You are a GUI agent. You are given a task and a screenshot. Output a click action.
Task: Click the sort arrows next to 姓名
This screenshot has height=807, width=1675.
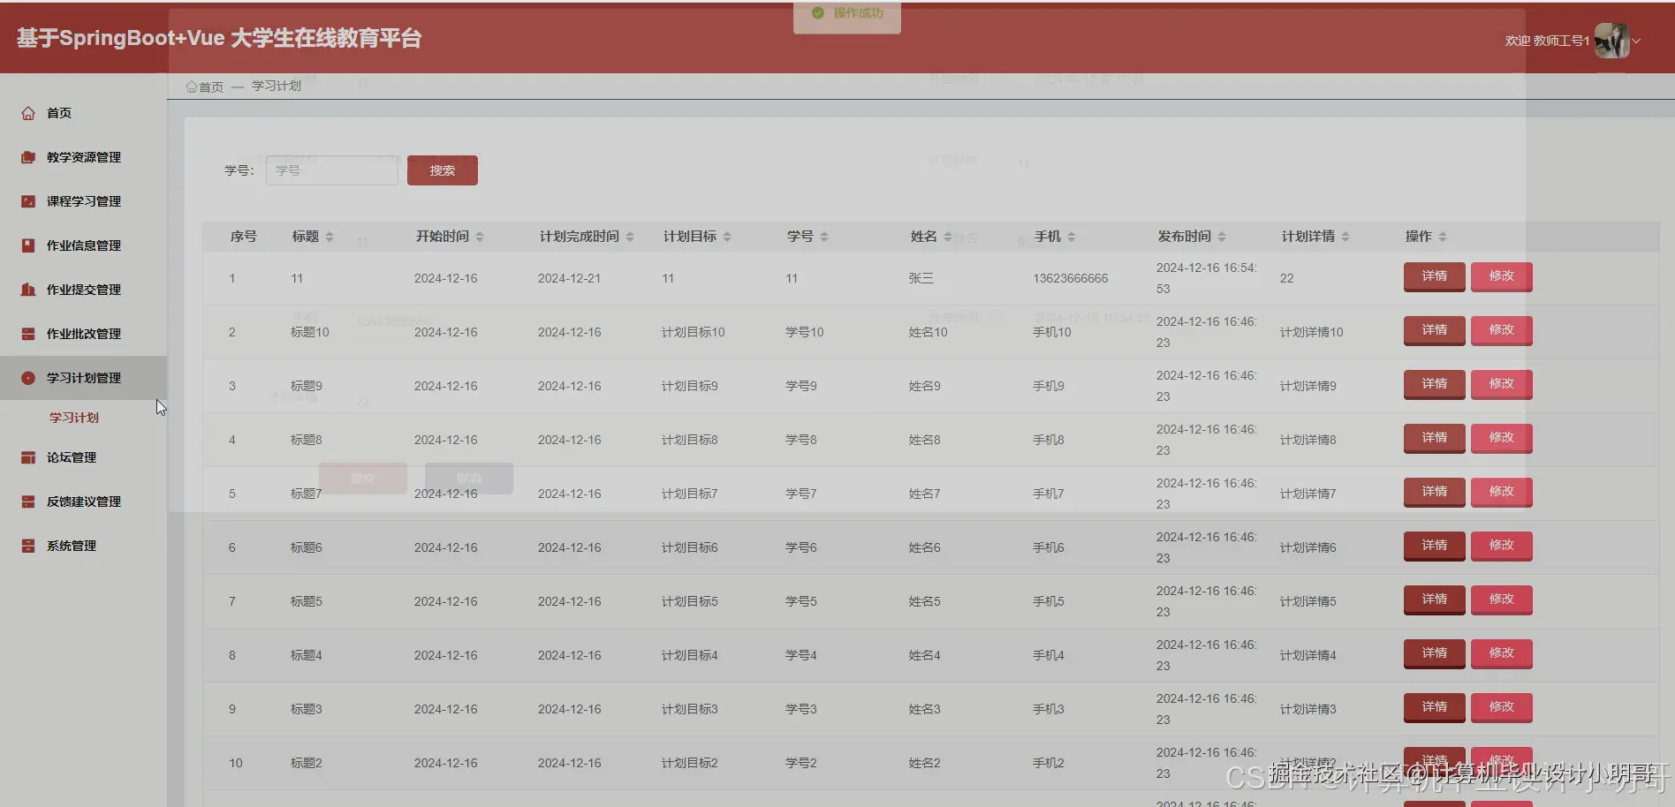(x=948, y=237)
